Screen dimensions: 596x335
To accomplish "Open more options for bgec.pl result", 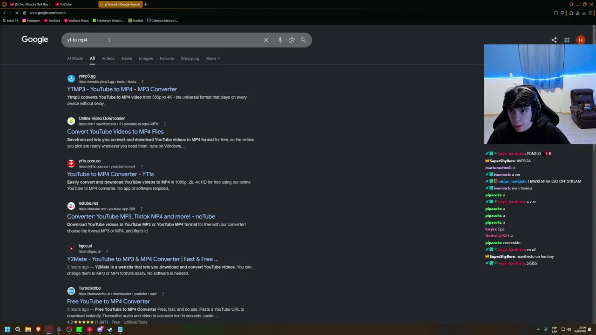I will [x=107, y=252].
